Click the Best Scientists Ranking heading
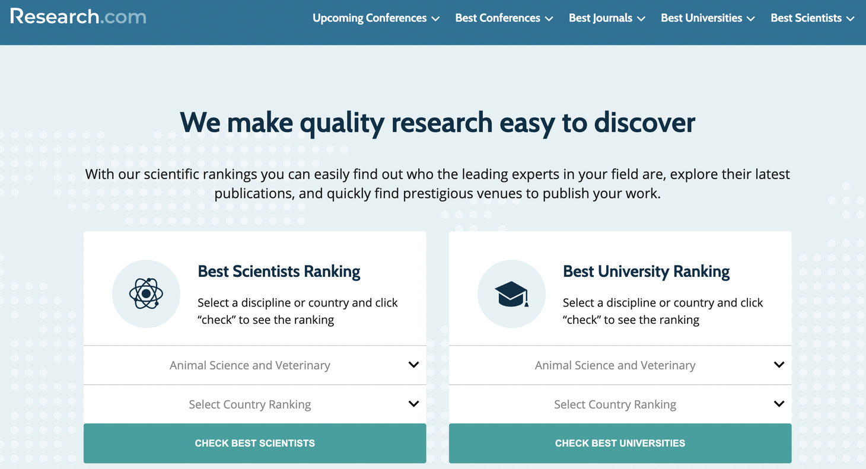The image size is (866, 469). (279, 272)
